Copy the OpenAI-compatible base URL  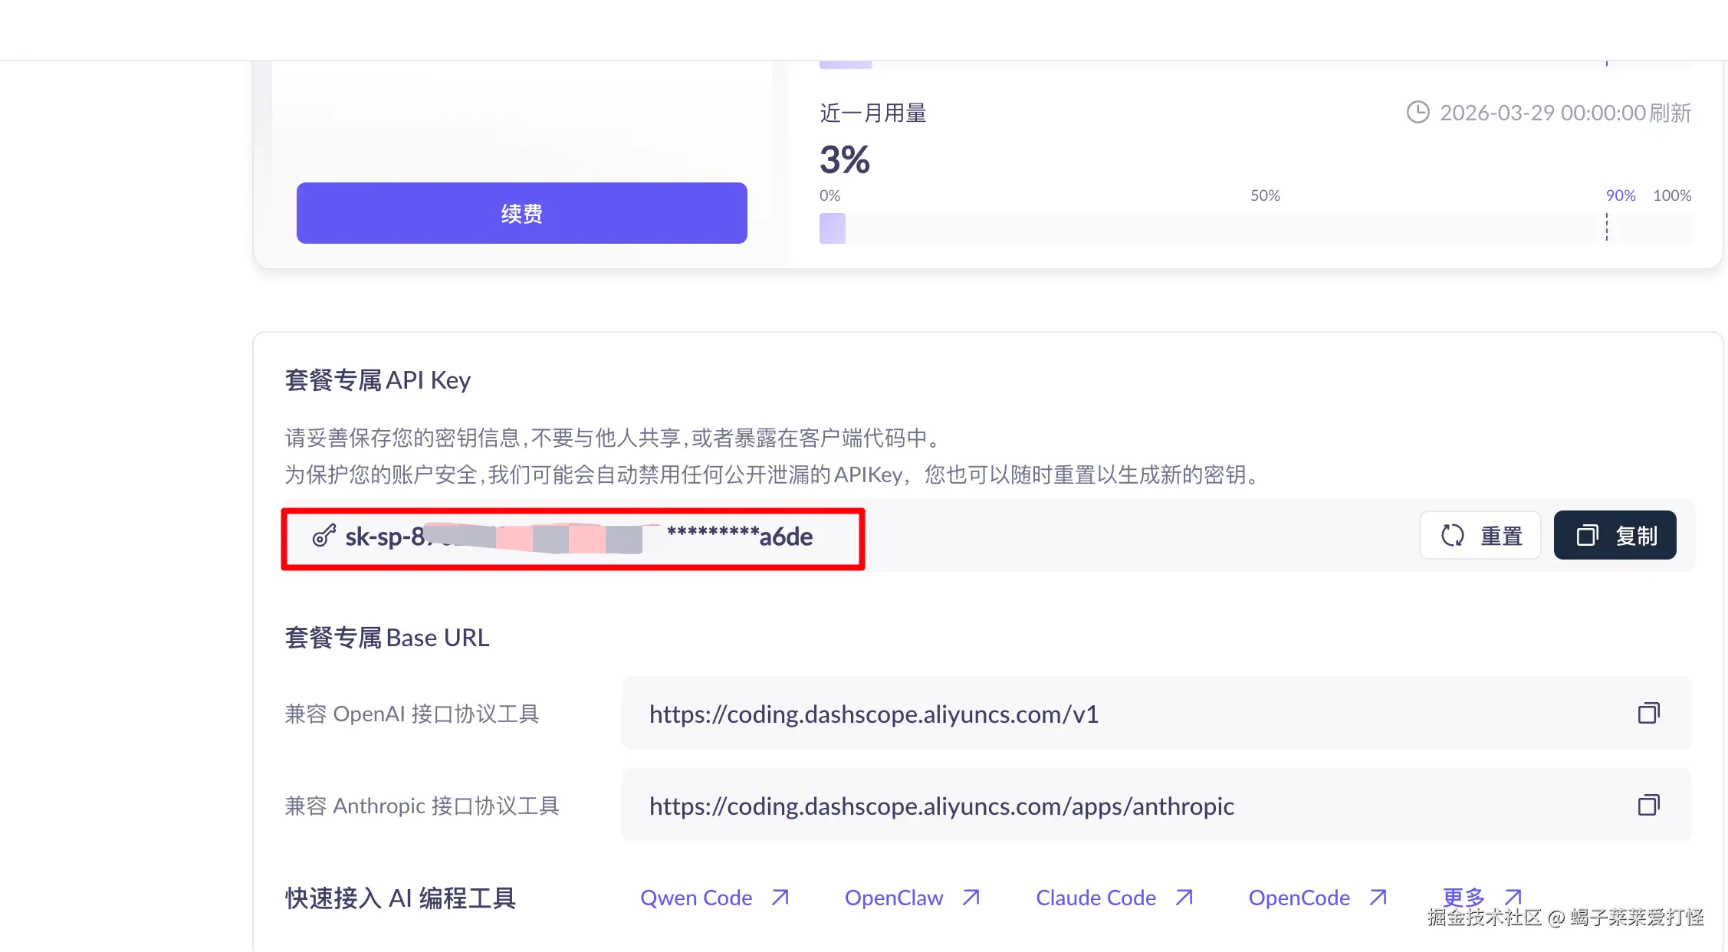tap(1649, 714)
